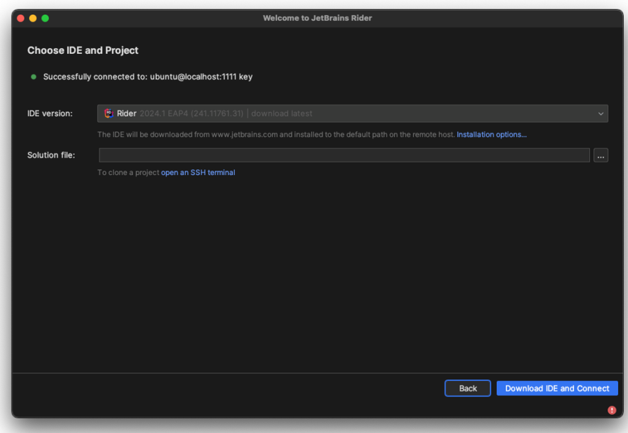
Task: Click the Welcome to JetBrains Rider title bar
Action: [317, 18]
